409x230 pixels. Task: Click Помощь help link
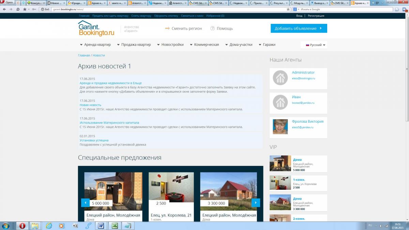coord(225,29)
